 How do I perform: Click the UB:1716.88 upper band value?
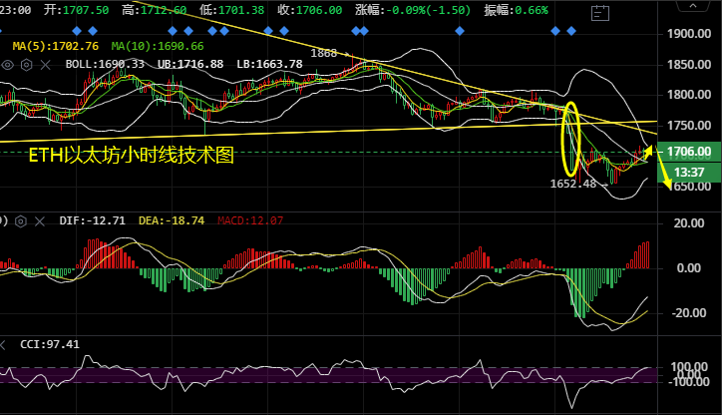[x=190, y=64]
